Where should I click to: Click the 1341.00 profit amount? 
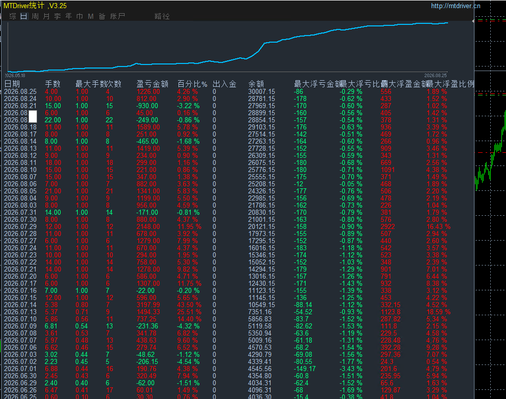148,191
